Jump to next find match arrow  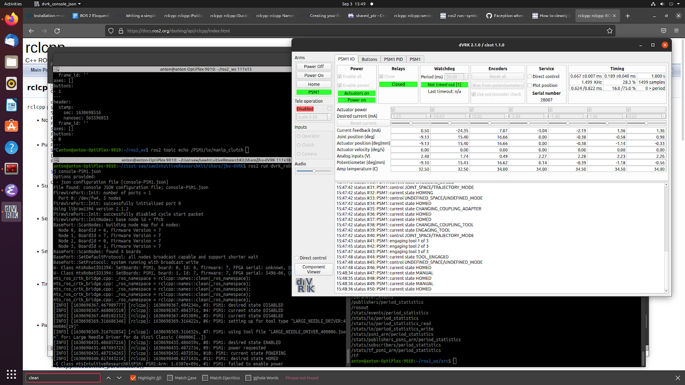point(119,378)
